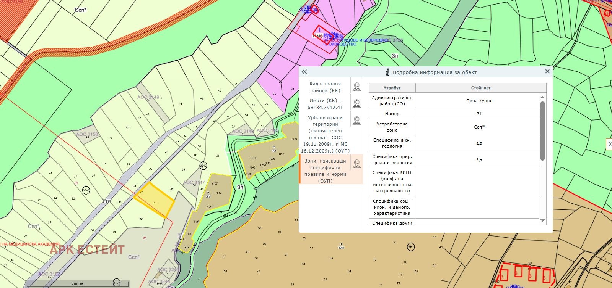
Task: Expand the side panel at the right screen edge
Action: [609, 144]
